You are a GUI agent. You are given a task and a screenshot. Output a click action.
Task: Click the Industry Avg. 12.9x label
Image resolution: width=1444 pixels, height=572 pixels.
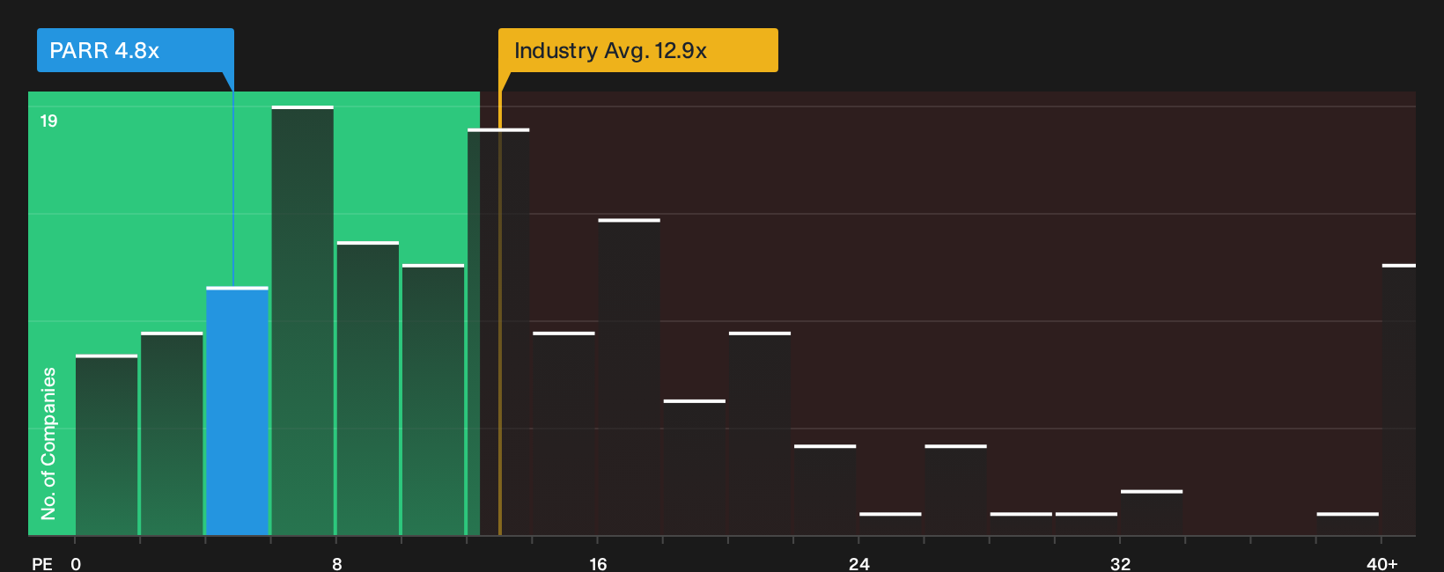coord(637,50)
